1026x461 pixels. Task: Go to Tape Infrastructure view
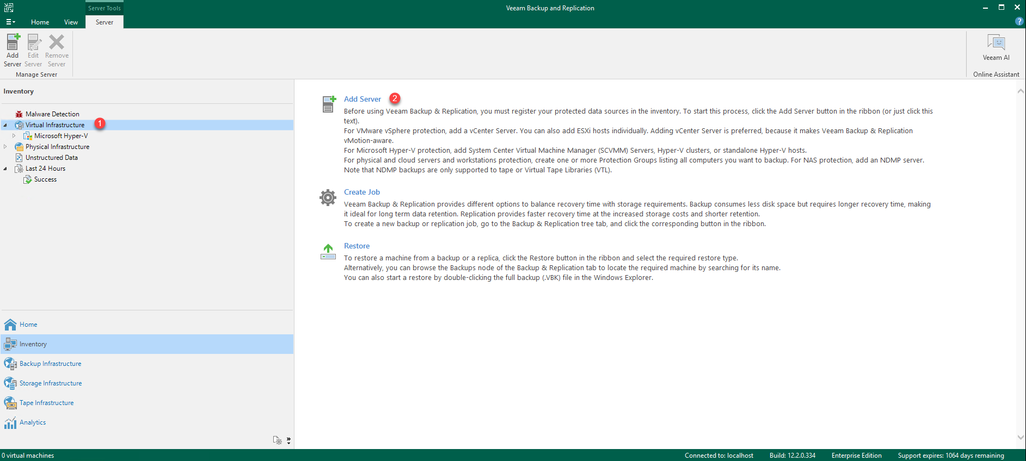tap(47, 403)
